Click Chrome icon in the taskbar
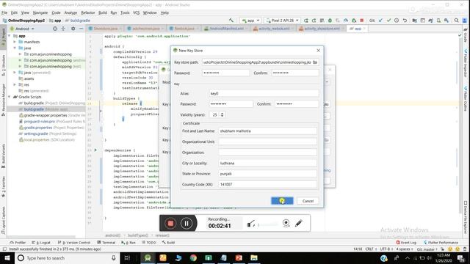The image size is (470, 264). pyautogui.click(x=193, y=257)
